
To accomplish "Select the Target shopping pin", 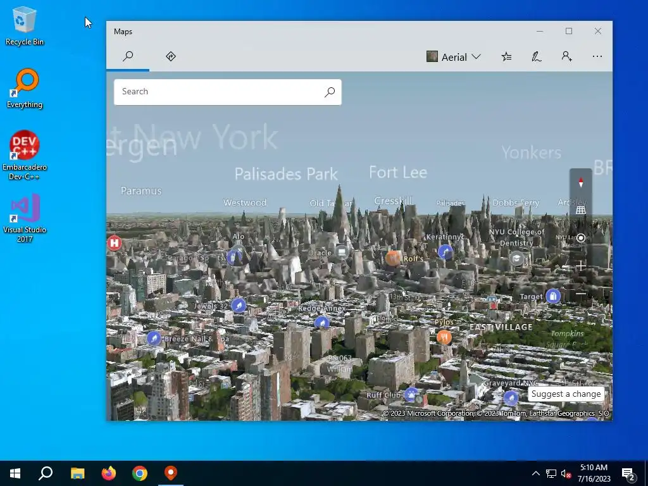I will (553, 296).
